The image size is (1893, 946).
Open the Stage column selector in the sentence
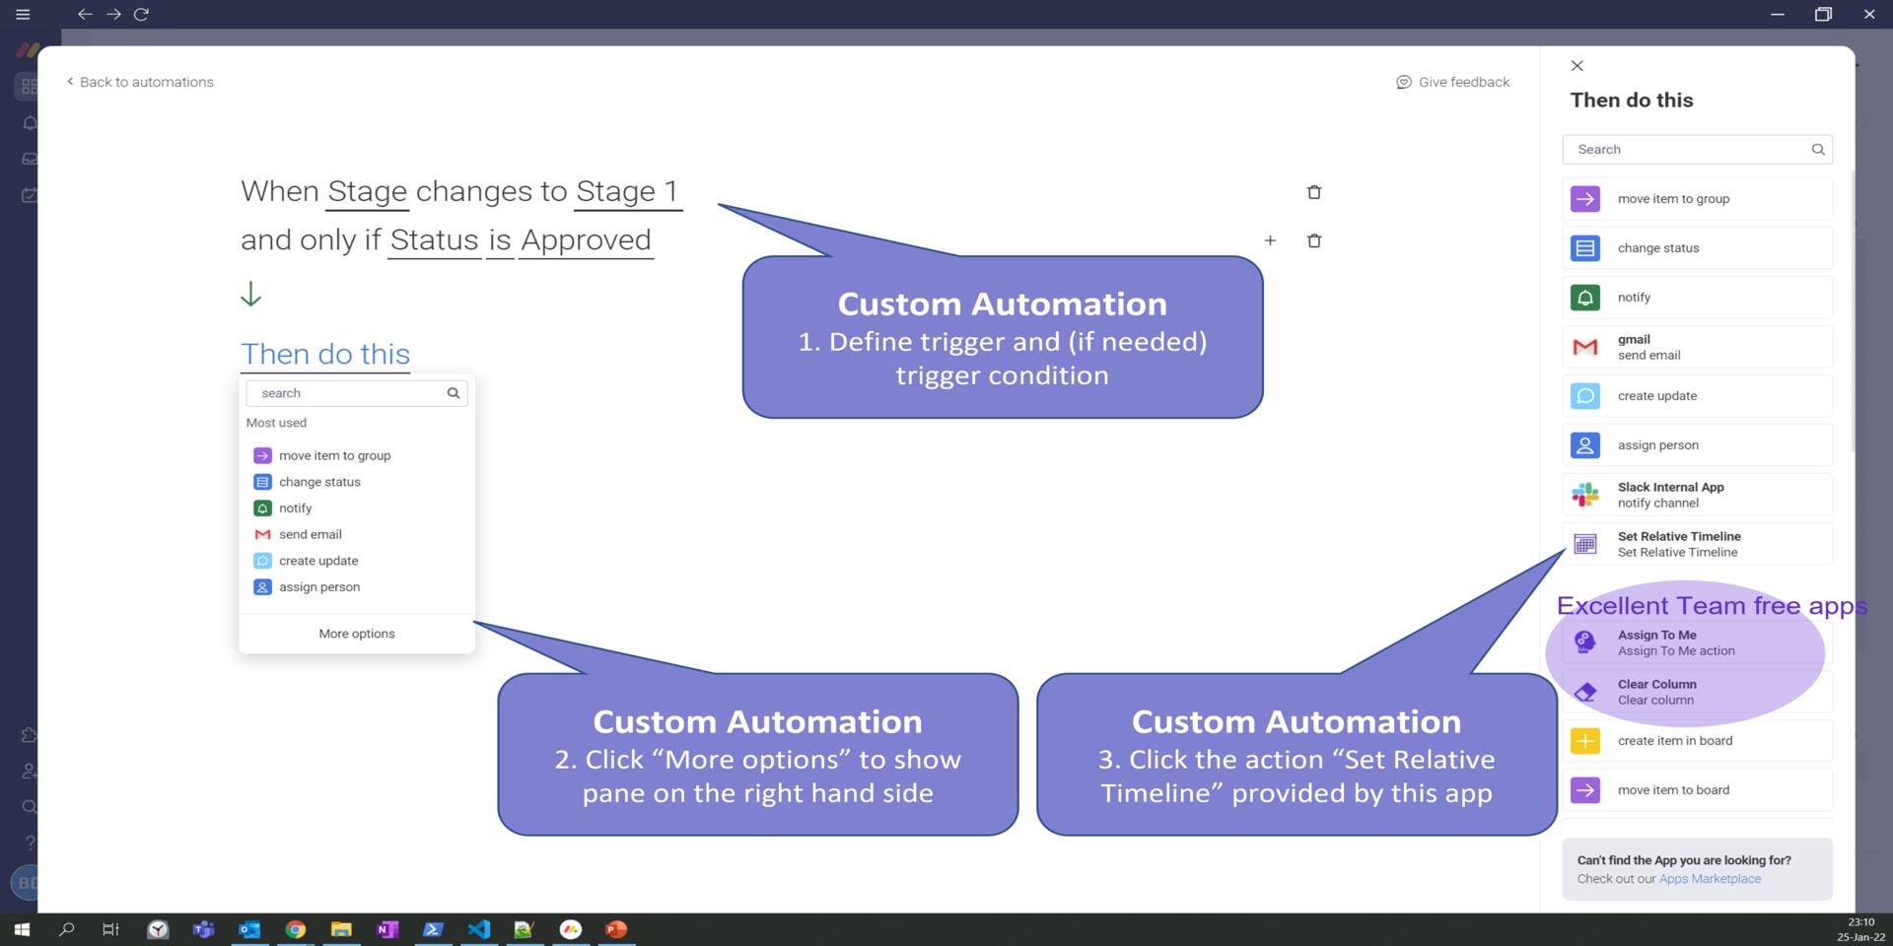tap(367, 191)
